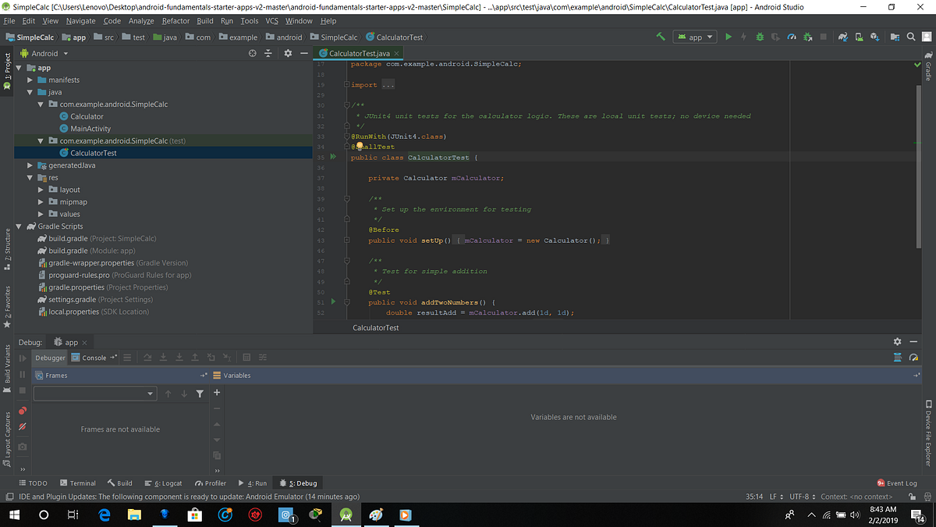Open the Refactor menu

[175, 21]
